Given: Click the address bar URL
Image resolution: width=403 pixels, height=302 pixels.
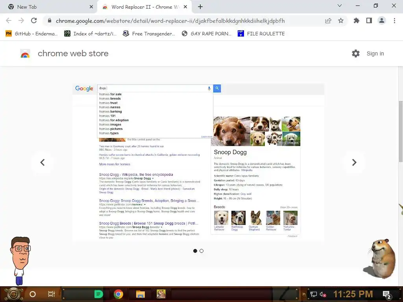Looking at the screenshot, I should point(170,21).
